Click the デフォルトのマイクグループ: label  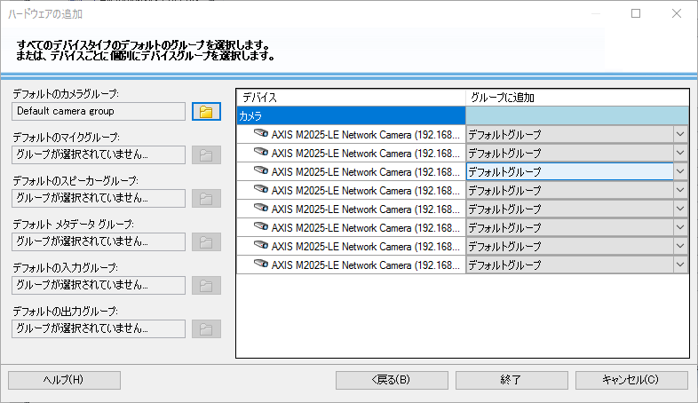click(66, 138)
